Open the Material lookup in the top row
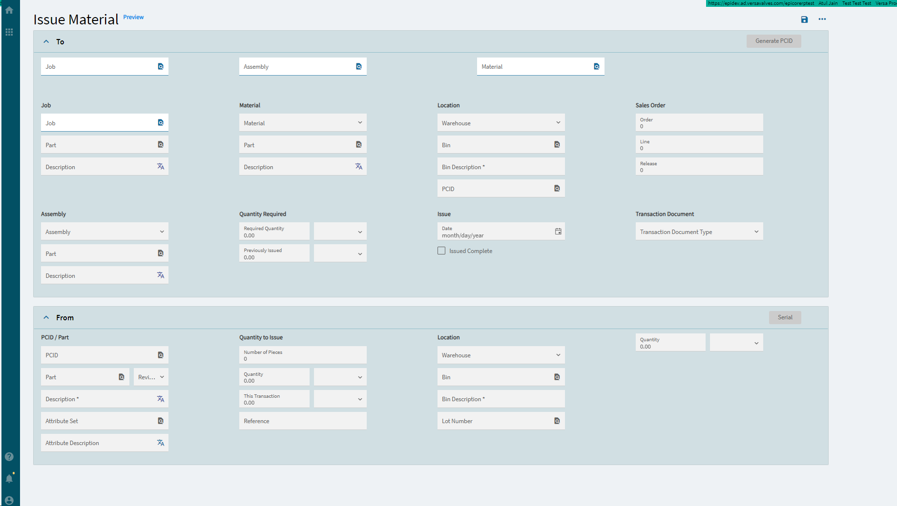The image size is (897, 506). click(596, 66)
